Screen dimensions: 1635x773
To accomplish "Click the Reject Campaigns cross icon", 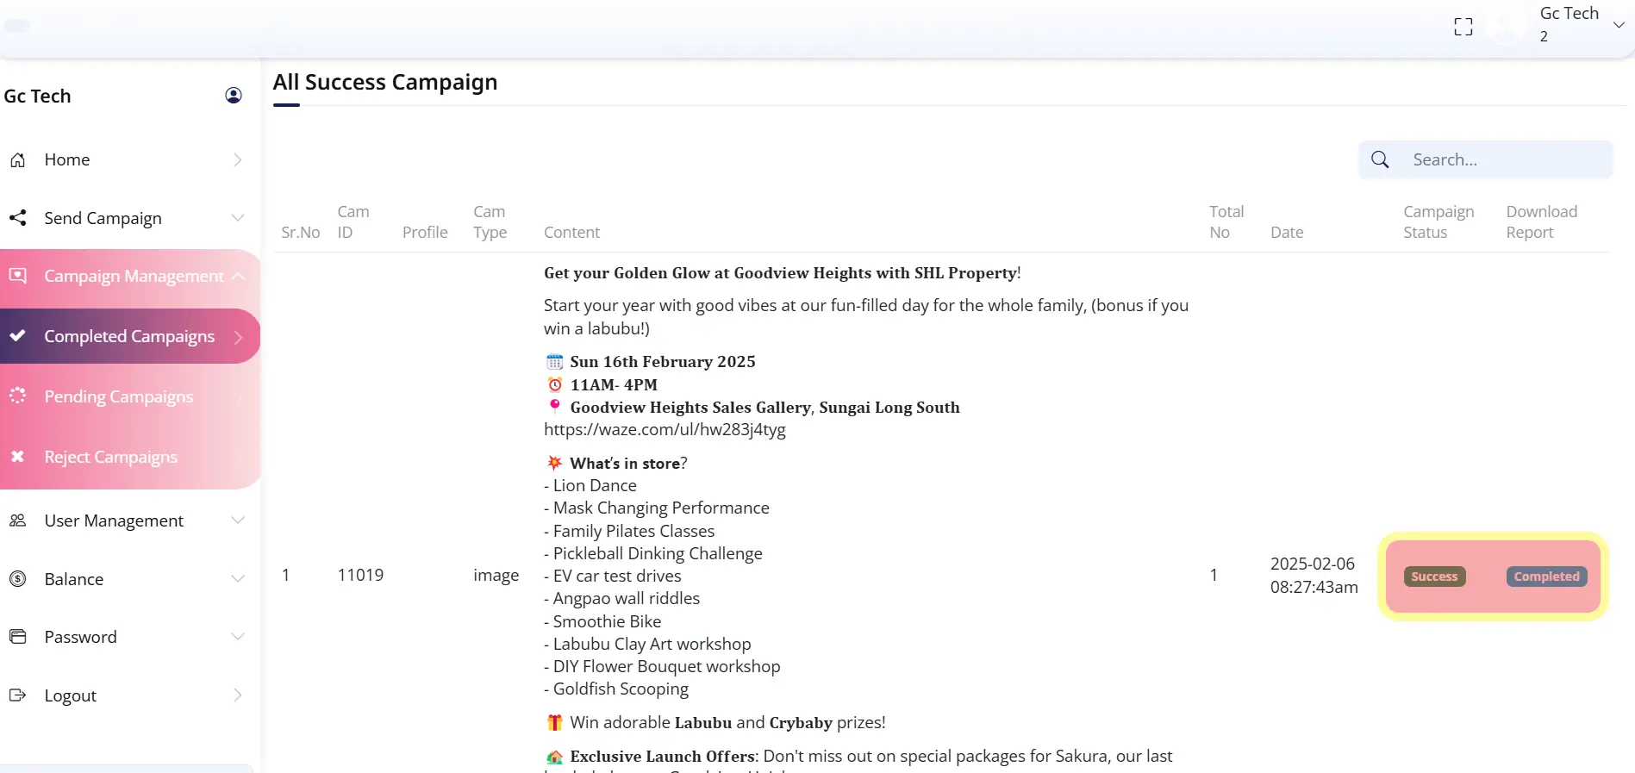I will click(x=17, y=456).
